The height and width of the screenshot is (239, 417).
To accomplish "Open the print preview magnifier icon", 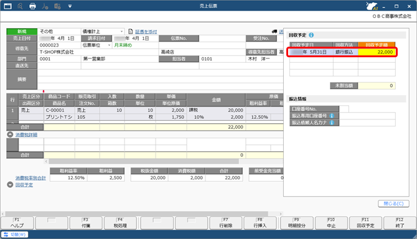I will [x=20, y=6].
